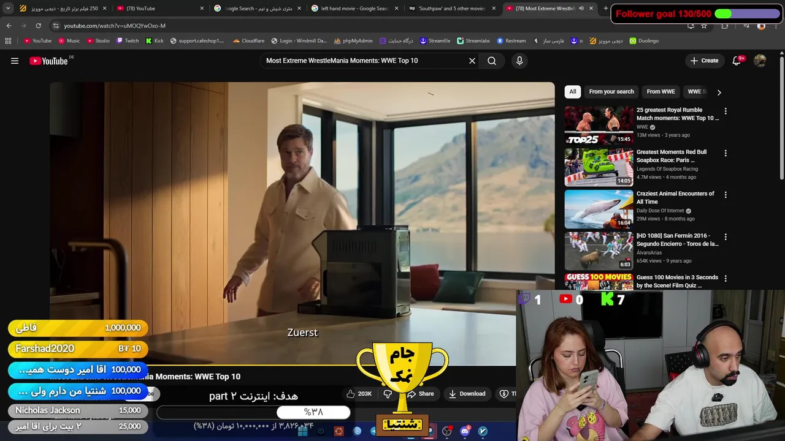Open options for Craziest Animal Encounters video
785x441 pixels.
click(x=726, y=195)
